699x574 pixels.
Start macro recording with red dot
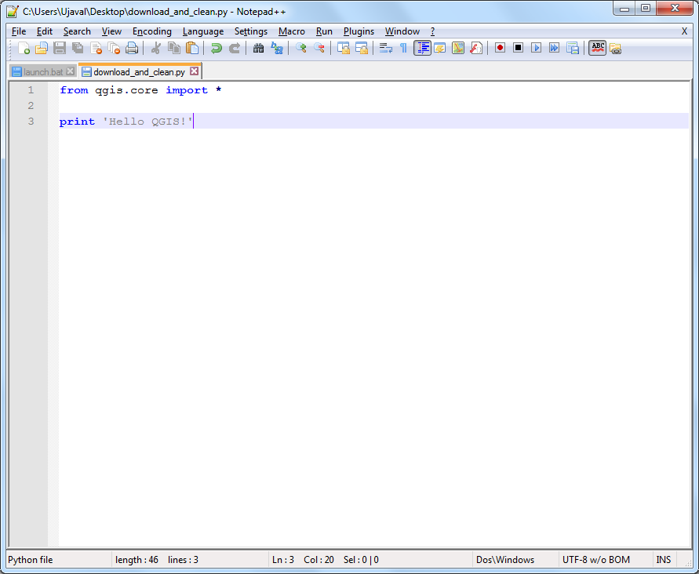pos(500,48)
